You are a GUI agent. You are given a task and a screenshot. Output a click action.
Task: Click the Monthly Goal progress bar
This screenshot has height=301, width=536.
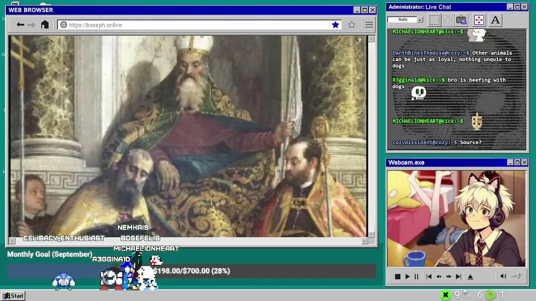tap(191, 271)
